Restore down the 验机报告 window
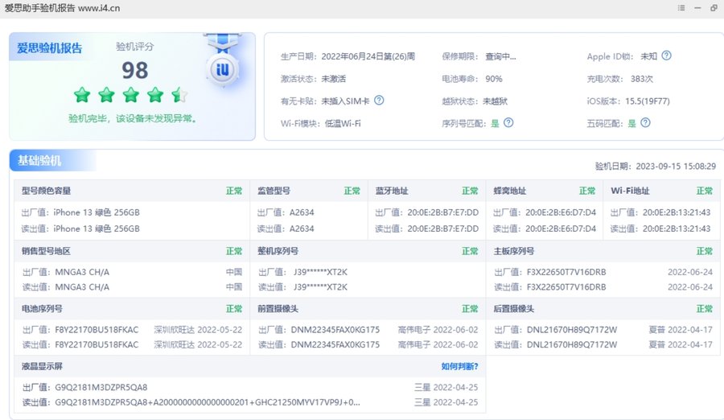 tap(714, 8)
